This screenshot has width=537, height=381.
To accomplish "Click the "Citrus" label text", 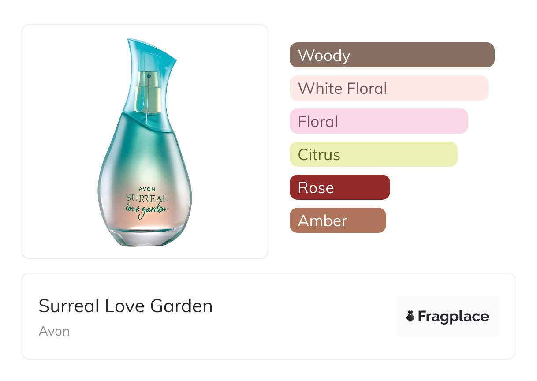I will (x=319, y=155).
